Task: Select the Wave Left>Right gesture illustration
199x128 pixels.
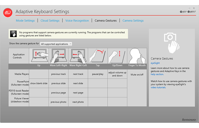Action: pyautogui.click(x=59, y=56)
